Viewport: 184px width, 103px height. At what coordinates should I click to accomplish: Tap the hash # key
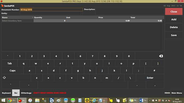[x=154, y=71]
